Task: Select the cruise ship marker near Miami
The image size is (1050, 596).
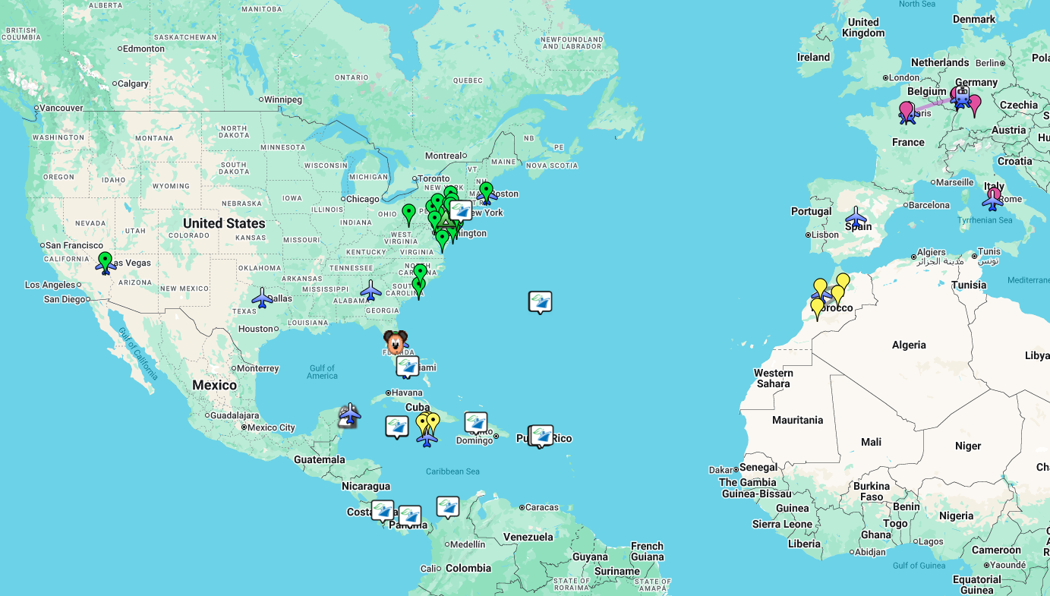Action: pyautogui.click(x=408, y=367)
